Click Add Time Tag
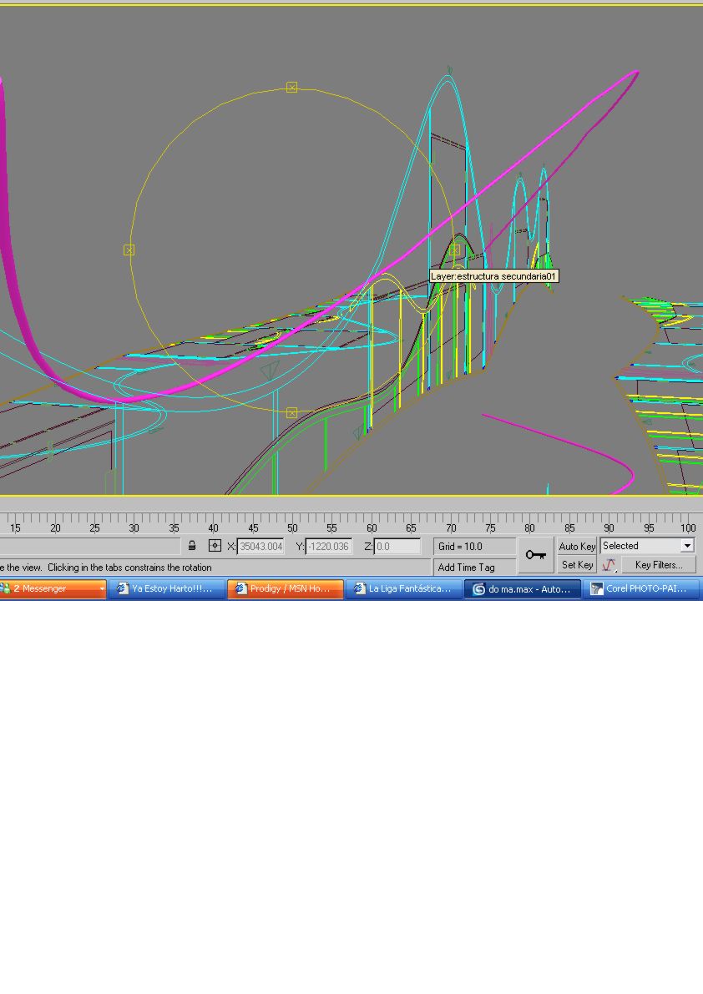 [473, 568]
